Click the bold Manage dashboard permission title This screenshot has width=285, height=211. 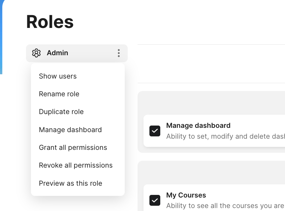(198, 126)
